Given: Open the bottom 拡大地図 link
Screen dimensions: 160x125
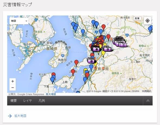Looking at the screenshot, I should (20, 116).
